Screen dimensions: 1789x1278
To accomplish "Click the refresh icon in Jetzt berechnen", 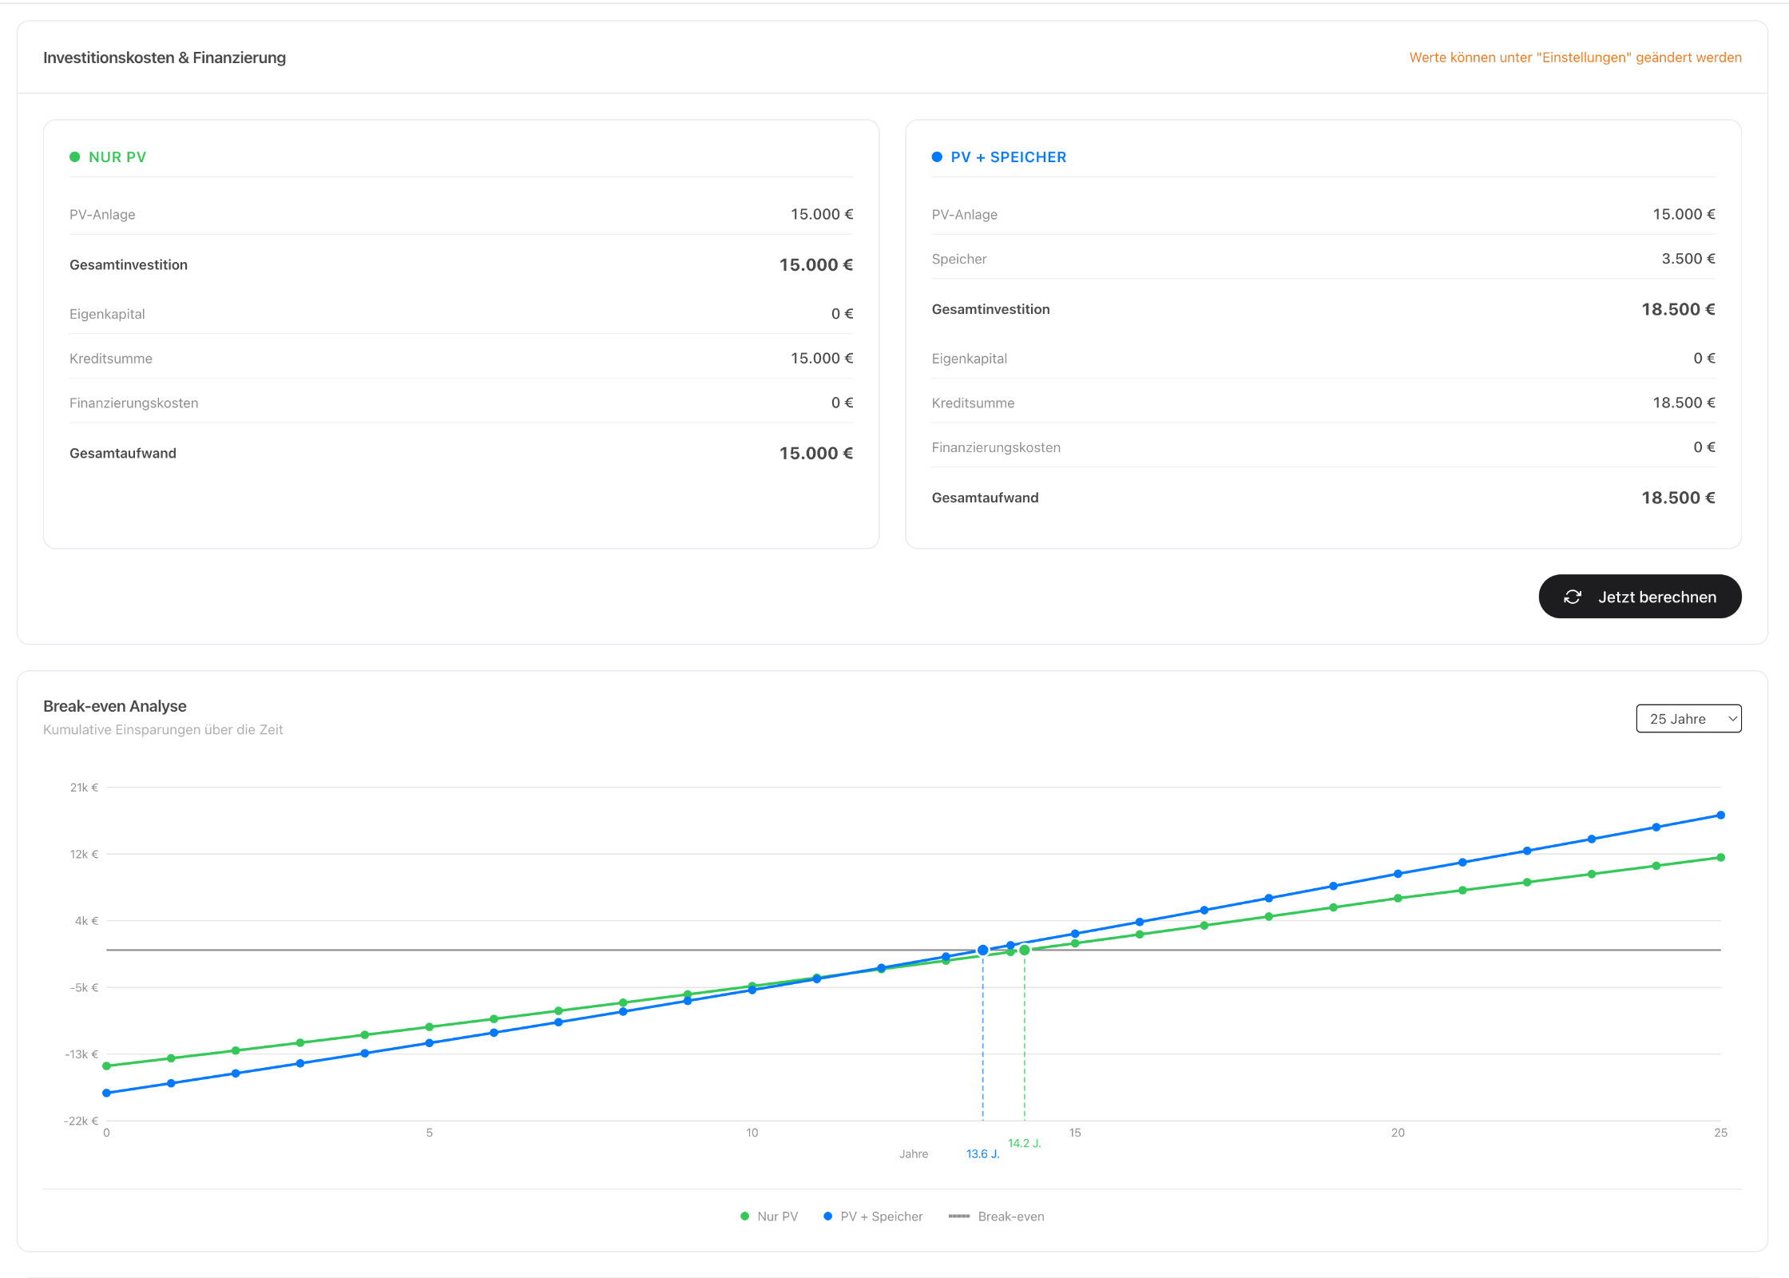I will click(1572, 597).
